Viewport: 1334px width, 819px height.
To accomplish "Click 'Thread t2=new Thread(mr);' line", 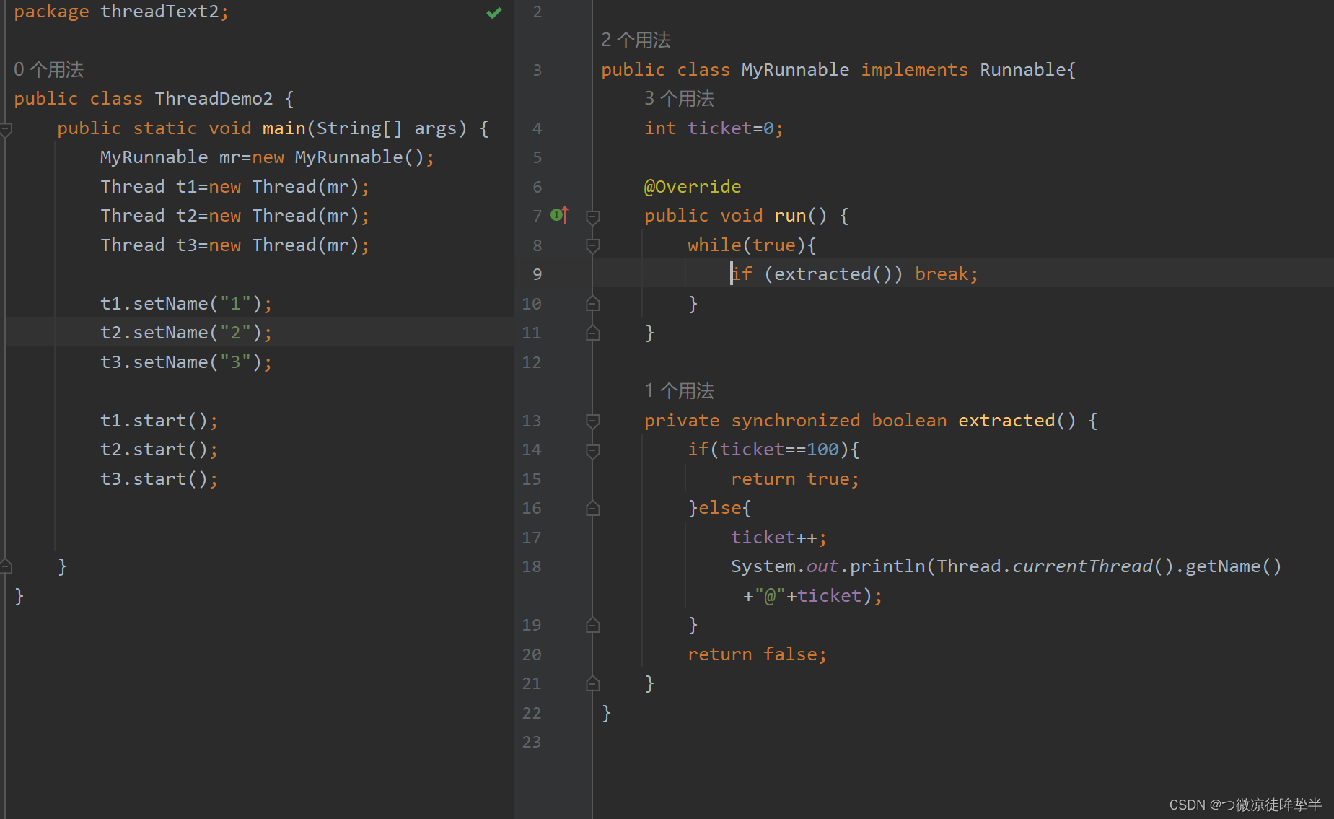I will tap(234, 216).
